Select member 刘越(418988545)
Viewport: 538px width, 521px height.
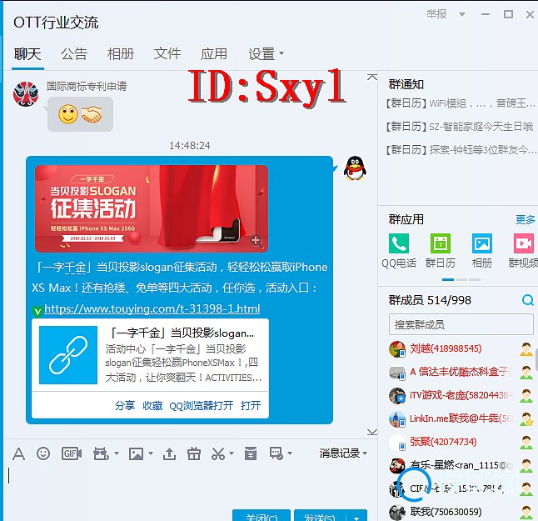tap(461, 349)
